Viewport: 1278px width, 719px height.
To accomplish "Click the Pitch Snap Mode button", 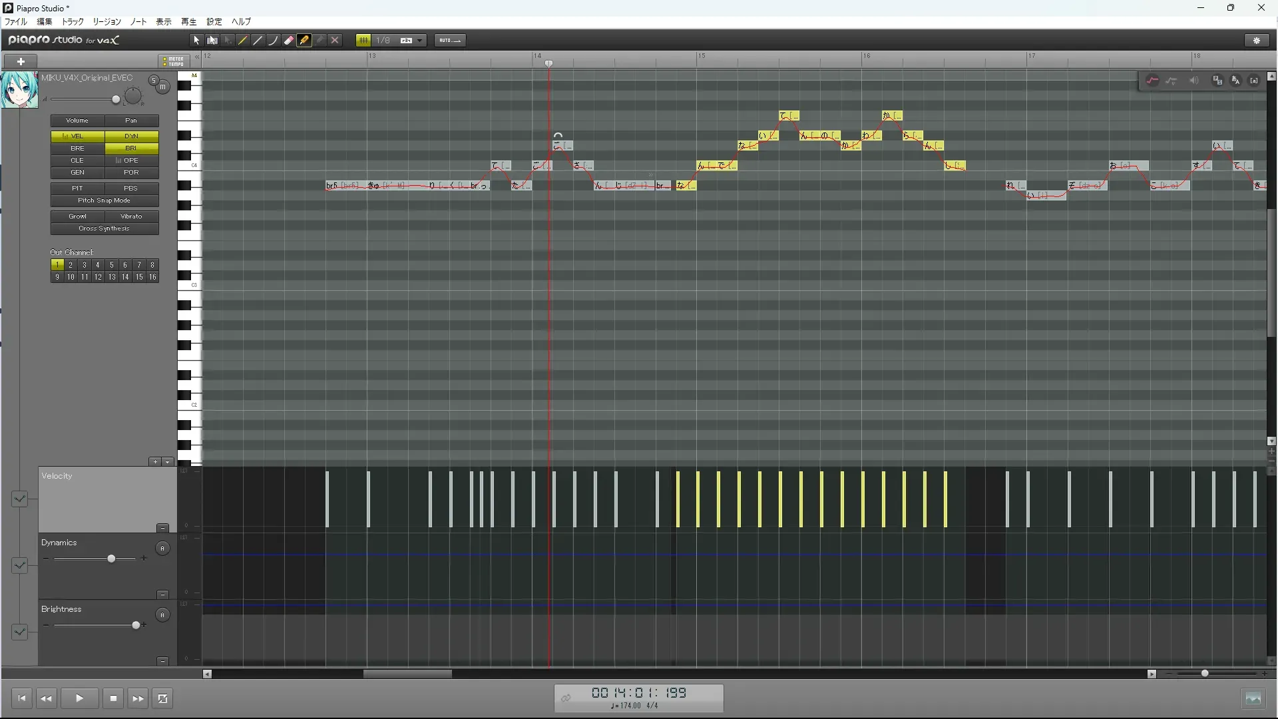I will tap(105, 200).
